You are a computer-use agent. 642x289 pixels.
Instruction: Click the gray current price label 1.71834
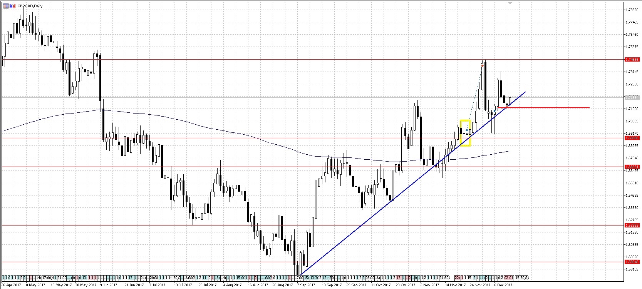(632, 98)
